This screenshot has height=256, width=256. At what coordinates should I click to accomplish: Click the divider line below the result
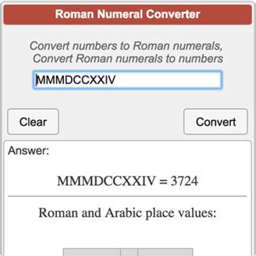point(127,196)
